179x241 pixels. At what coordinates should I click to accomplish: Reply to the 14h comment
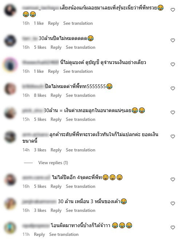56,150
